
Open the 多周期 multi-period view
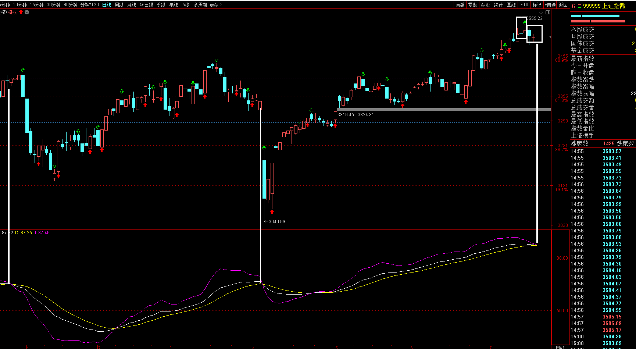pyautogui.click(x=200, y=5)
